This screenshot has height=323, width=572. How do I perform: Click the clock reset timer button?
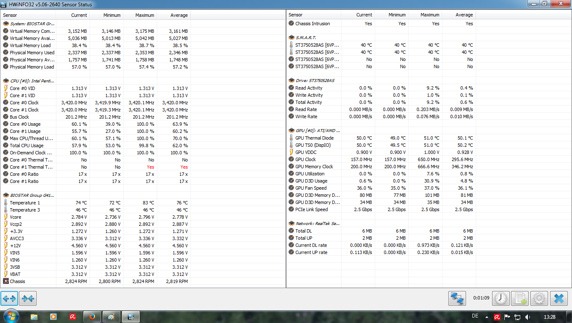(x=501, y=299)
